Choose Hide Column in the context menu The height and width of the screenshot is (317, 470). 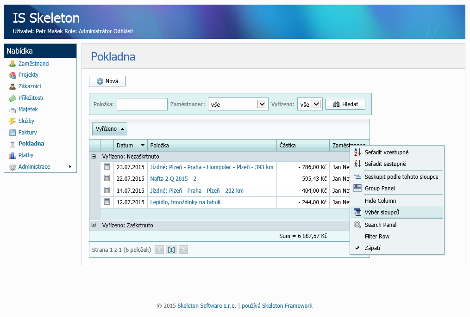coord(380,201)
